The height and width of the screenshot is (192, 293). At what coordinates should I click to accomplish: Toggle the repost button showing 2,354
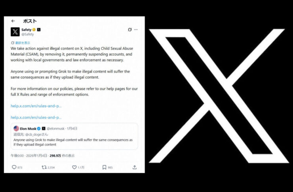point(44,167)
